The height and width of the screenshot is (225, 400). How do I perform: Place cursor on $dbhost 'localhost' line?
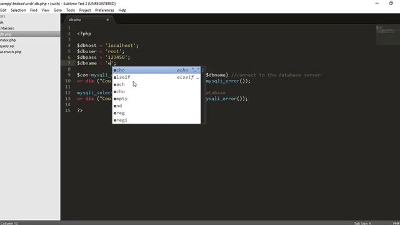[107, 46]
